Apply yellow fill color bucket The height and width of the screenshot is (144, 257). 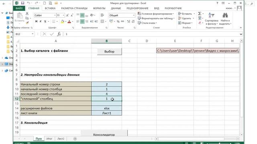coord(63,21)
